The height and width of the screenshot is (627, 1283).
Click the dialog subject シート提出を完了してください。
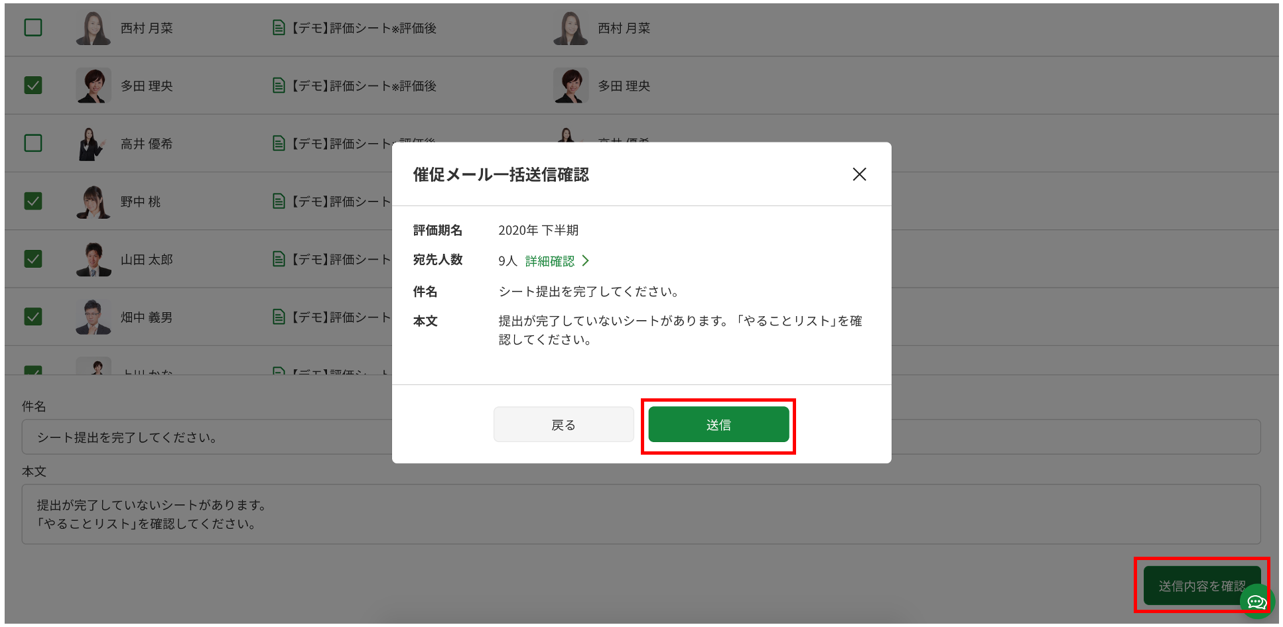(589, 291)
